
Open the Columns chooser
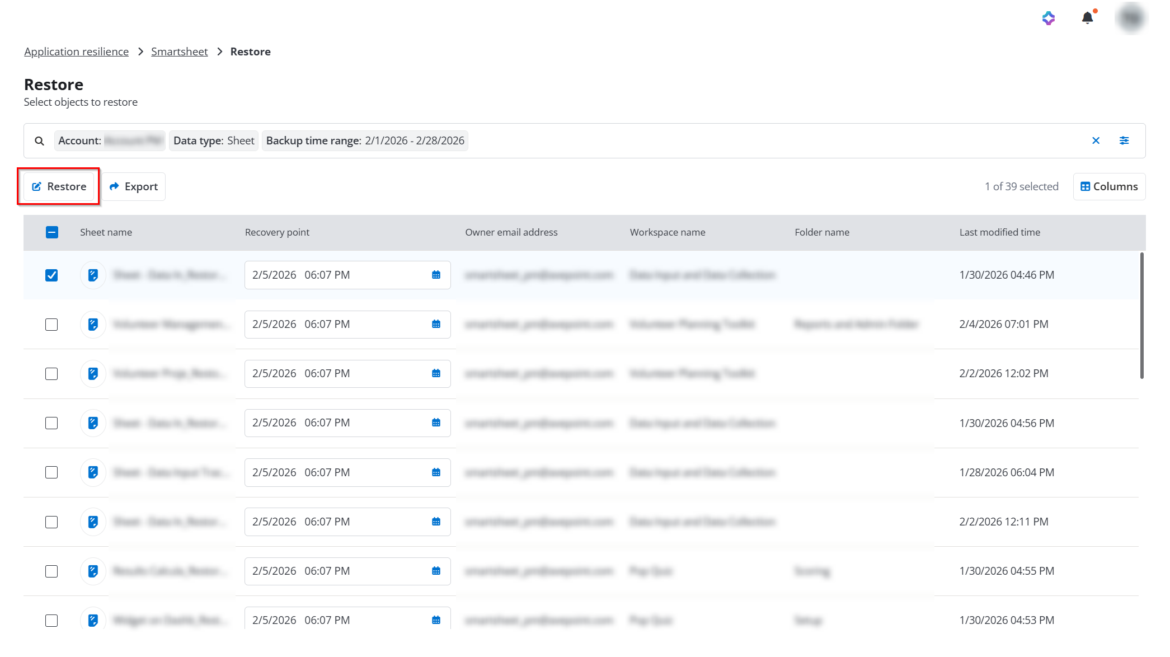click(x=1108, y=186)
